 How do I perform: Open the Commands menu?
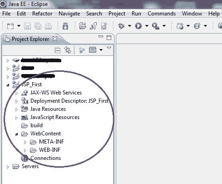[162, 14]
